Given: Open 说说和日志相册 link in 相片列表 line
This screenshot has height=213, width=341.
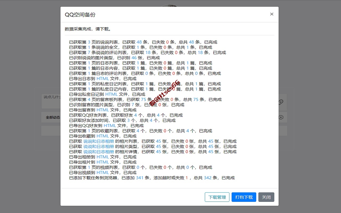Looking at the screenshot, I should [99, 141].
